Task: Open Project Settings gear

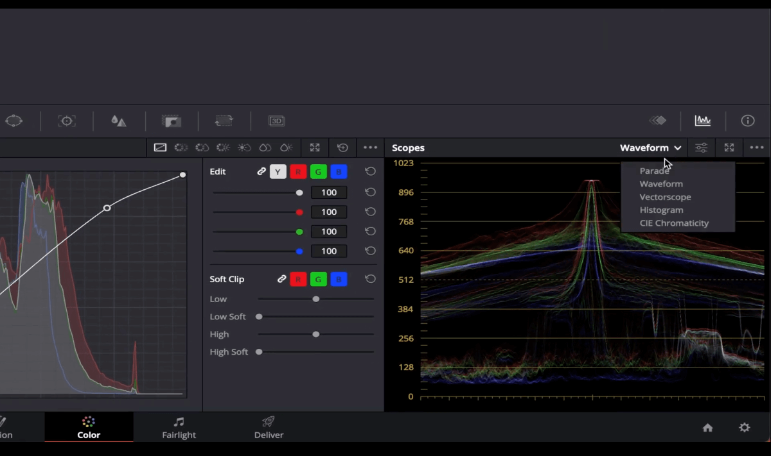Action: (x=744, y=428)
